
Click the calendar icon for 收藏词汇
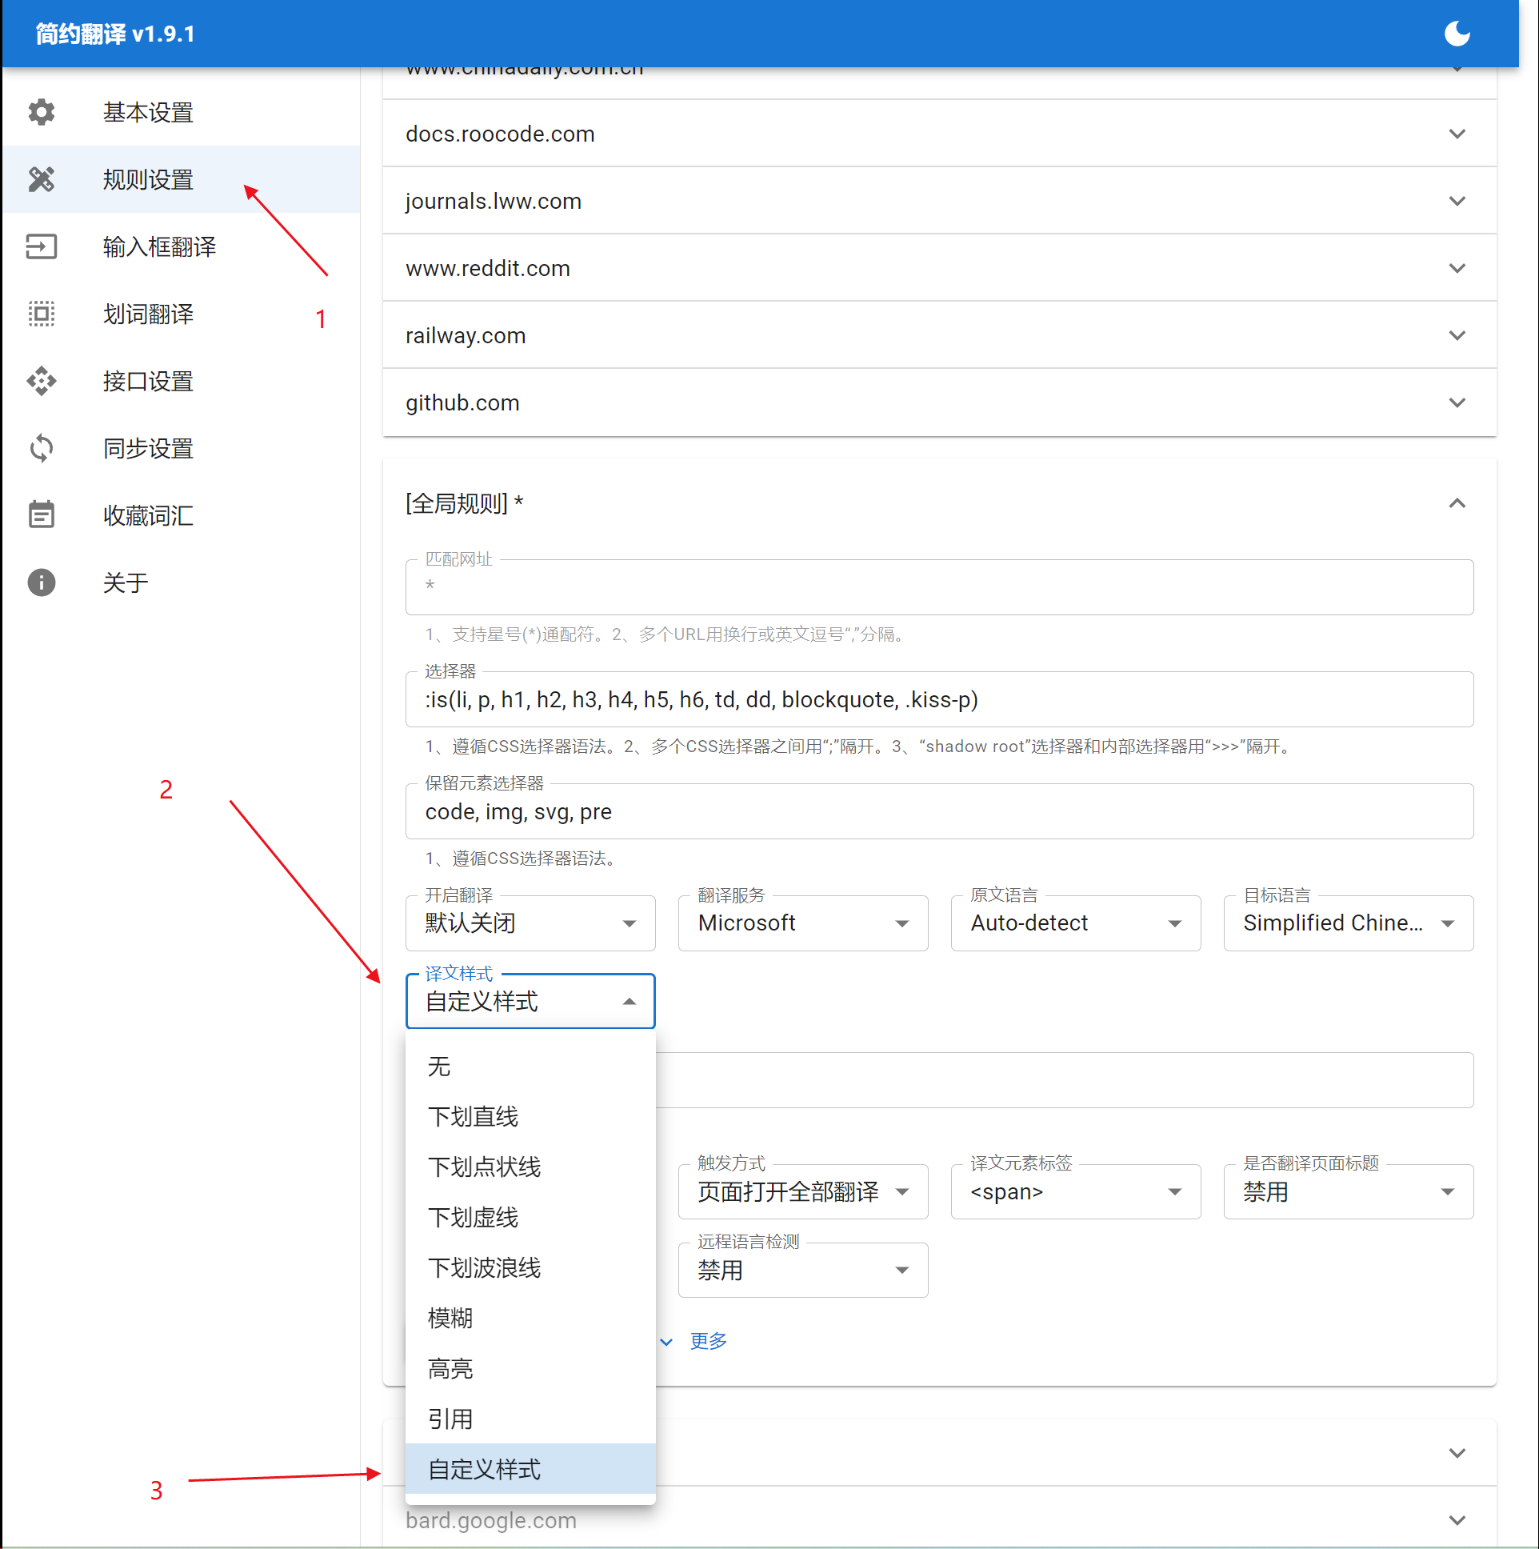coord(42,515)
